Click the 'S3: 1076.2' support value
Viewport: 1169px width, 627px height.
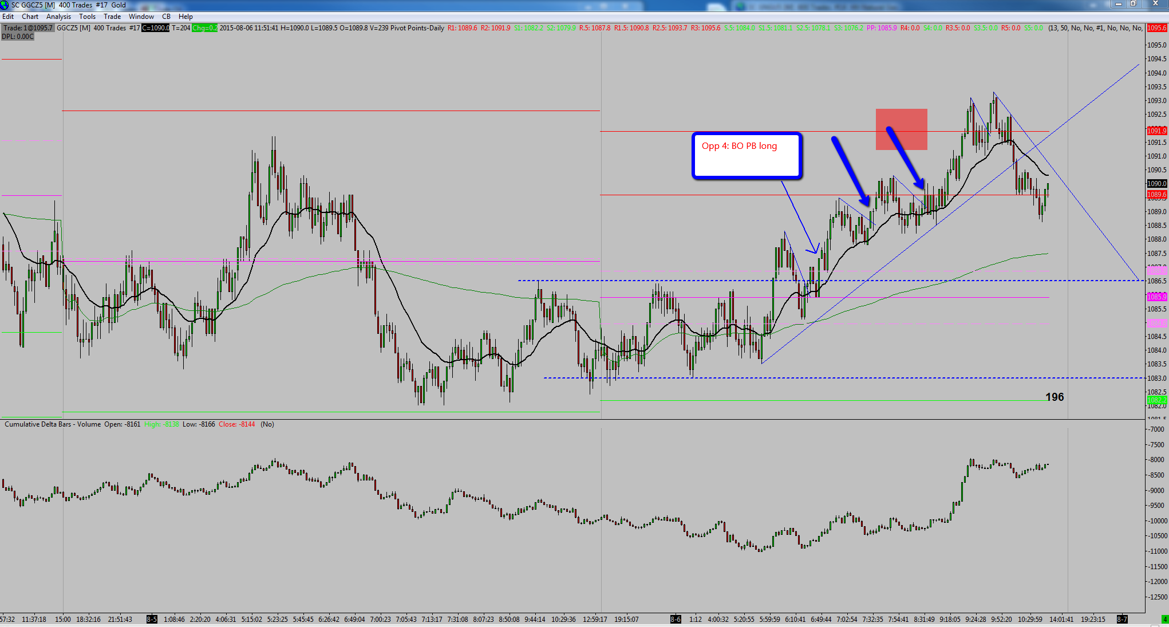tap(849, 28)
